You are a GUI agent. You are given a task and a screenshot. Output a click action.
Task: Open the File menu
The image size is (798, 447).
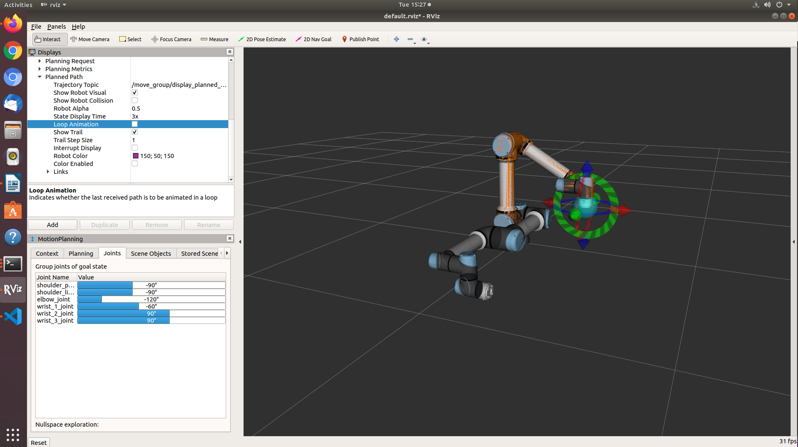(36, 26)
